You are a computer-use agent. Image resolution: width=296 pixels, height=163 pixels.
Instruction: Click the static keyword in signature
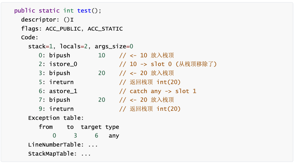tap(49, 11)
